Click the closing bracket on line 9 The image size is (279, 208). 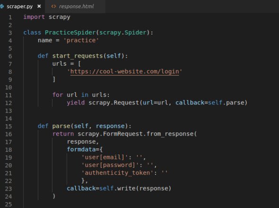tap(54, 79)
